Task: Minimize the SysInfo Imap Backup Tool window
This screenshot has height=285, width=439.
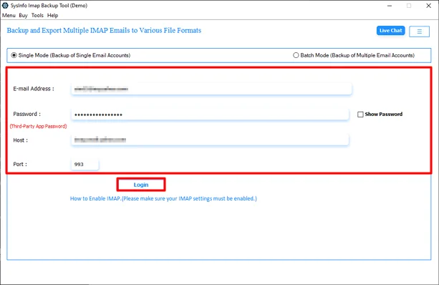Action: tap(390, 6)
